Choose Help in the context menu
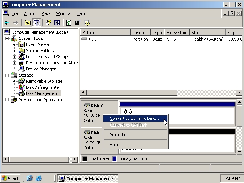This screenshot has height=183, width=244. click(x=135, y=145)
